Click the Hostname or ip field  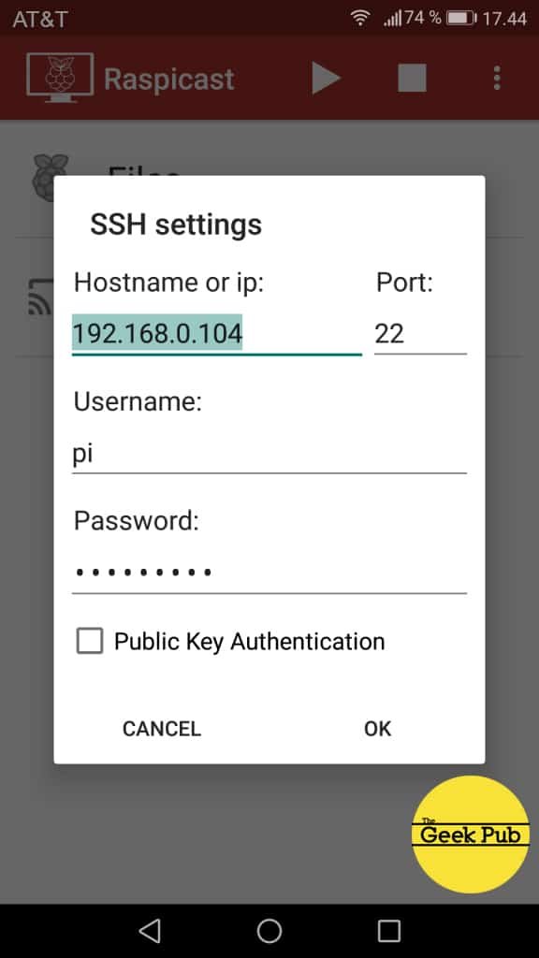click(x=216, y=334)
